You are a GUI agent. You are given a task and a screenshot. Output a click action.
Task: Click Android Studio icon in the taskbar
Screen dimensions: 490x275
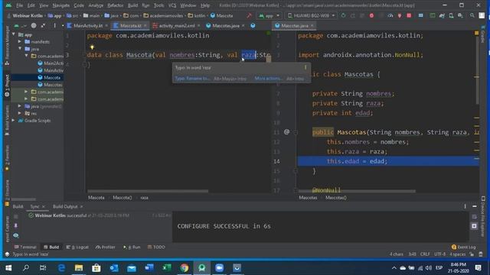pos(202,268)
